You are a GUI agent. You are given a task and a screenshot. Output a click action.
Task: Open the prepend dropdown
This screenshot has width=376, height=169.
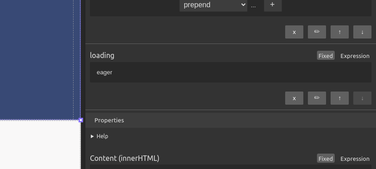[213, 5]
